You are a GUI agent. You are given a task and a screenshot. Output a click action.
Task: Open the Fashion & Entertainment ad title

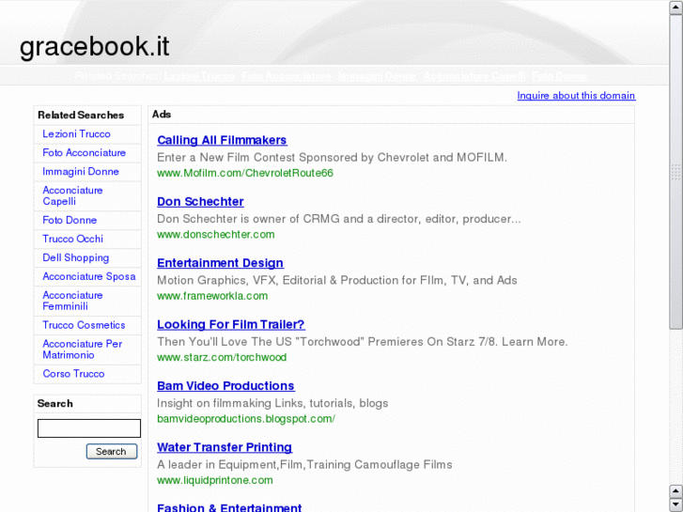click(x=229, y=507)
